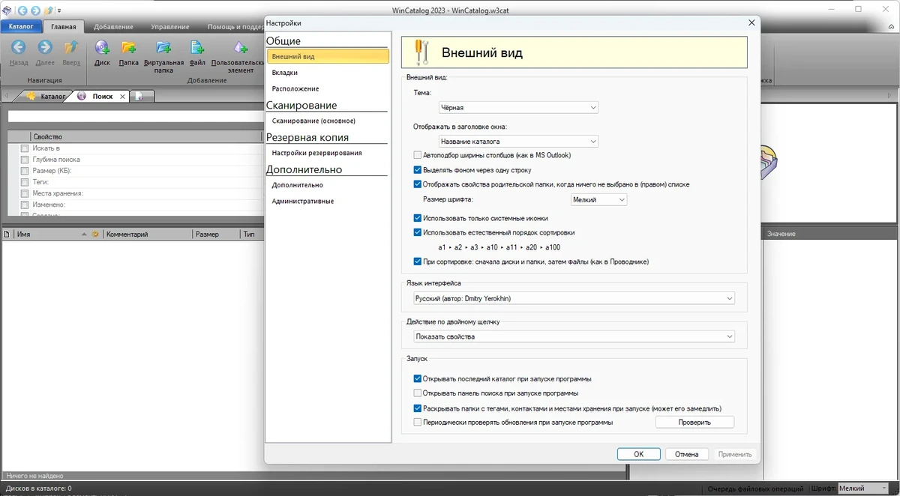Toggle Раскрывать папки с тегами checkbox
Image resolution: width=900 pixels, height=496 pixels.
(418, 408)
